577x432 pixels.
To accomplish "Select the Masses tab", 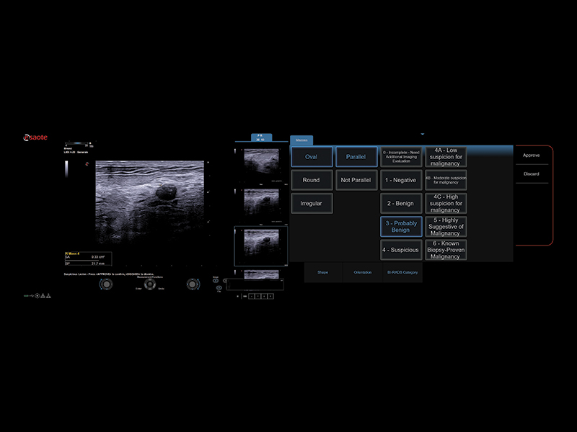I will tap(301, 140).
